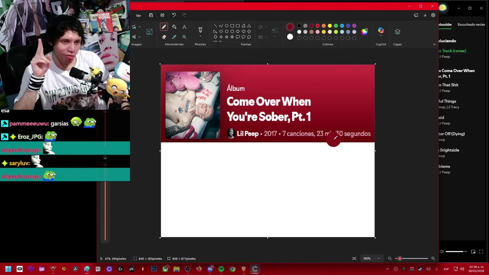Image resolution: width=489 pixels, height=275 pixels.
Task: Play "Truck (гелик)" in Spotify queue
Action: coord(452,51)
